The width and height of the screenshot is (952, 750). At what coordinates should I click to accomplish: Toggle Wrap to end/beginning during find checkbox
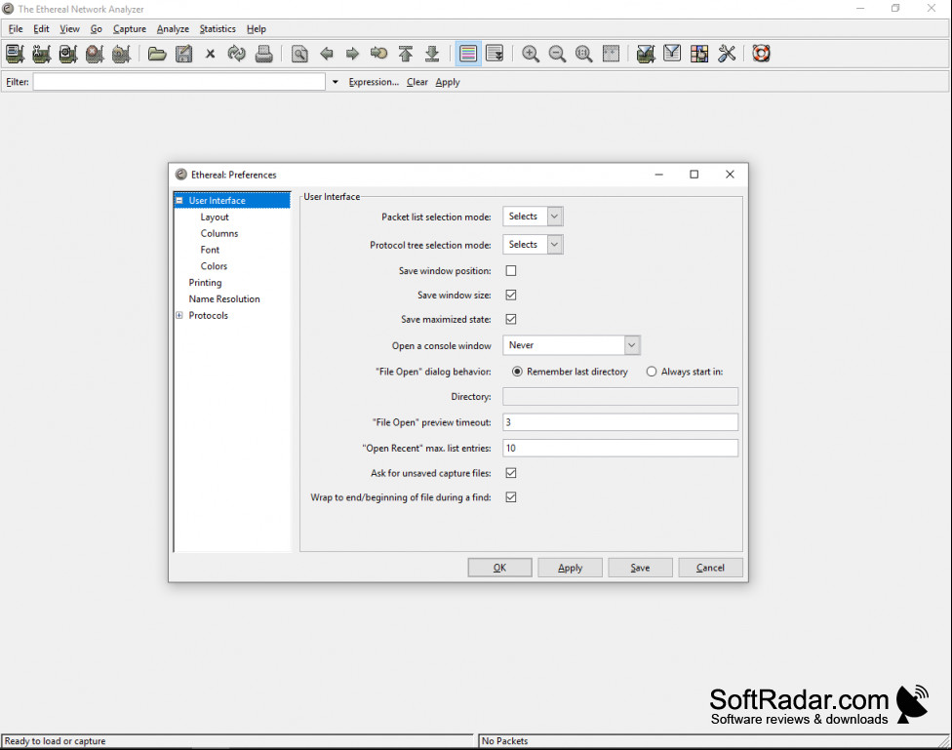tap(511, 497)
